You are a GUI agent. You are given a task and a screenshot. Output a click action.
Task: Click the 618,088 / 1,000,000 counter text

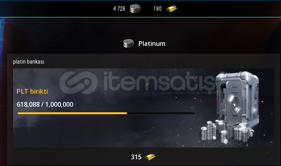pos(45,104)
